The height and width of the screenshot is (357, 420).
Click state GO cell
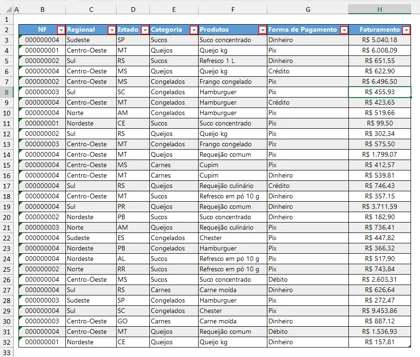(133, 321)
